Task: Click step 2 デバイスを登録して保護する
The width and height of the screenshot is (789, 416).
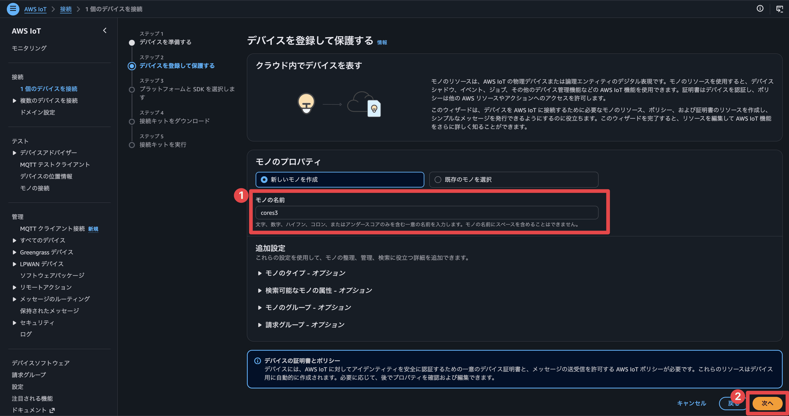Action: [x=177, y=66]
